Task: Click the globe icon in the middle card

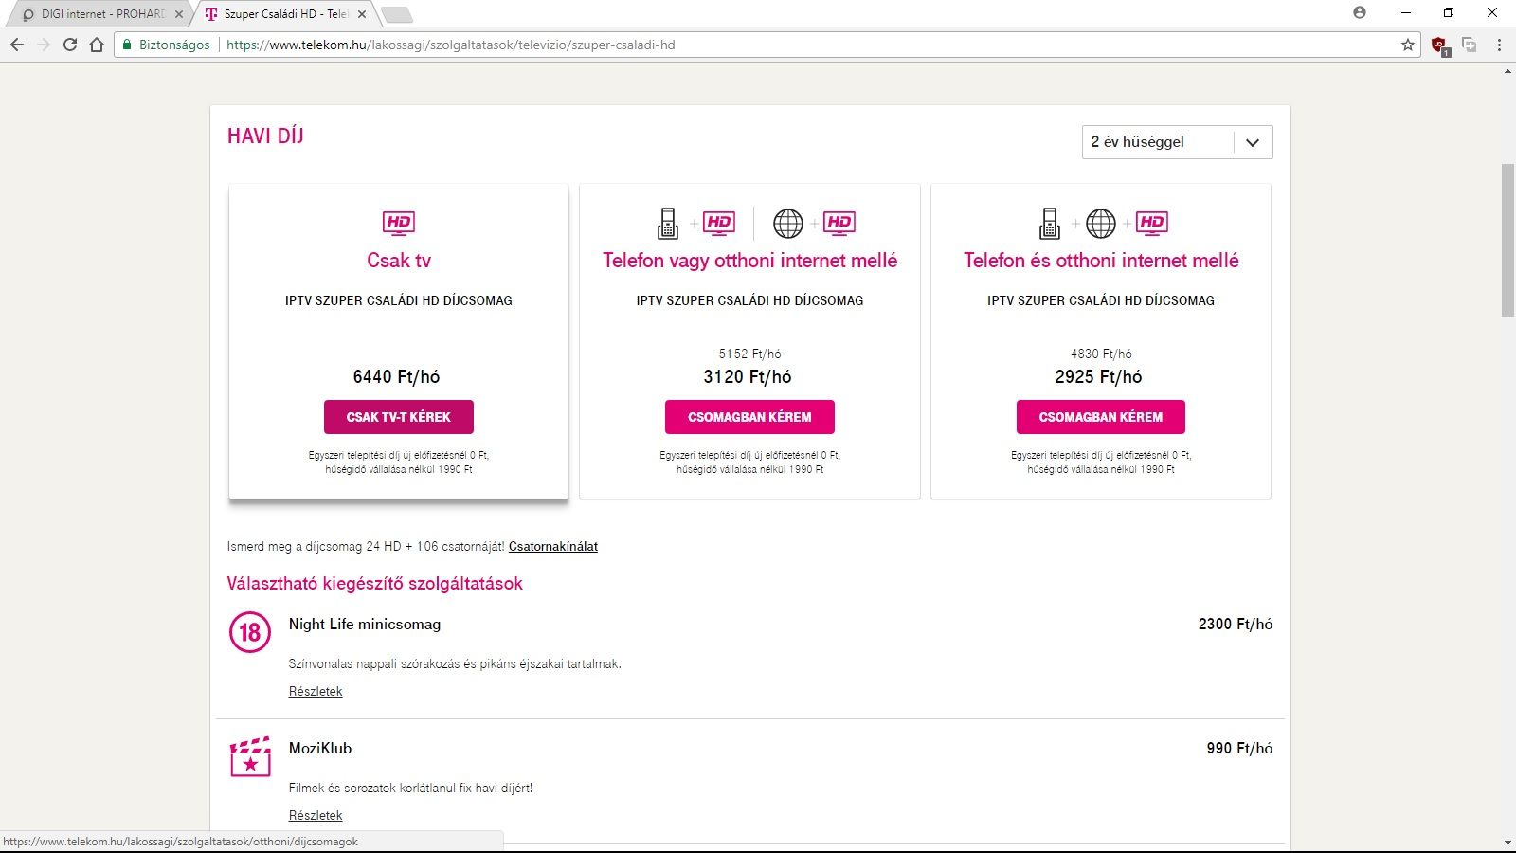Action: point(788,224)
